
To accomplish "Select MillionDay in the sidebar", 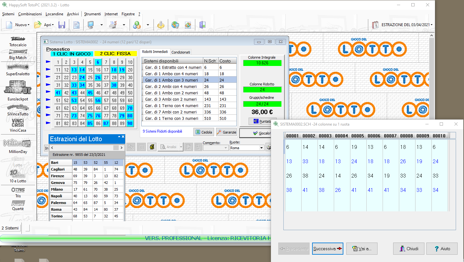I will 18,147.
